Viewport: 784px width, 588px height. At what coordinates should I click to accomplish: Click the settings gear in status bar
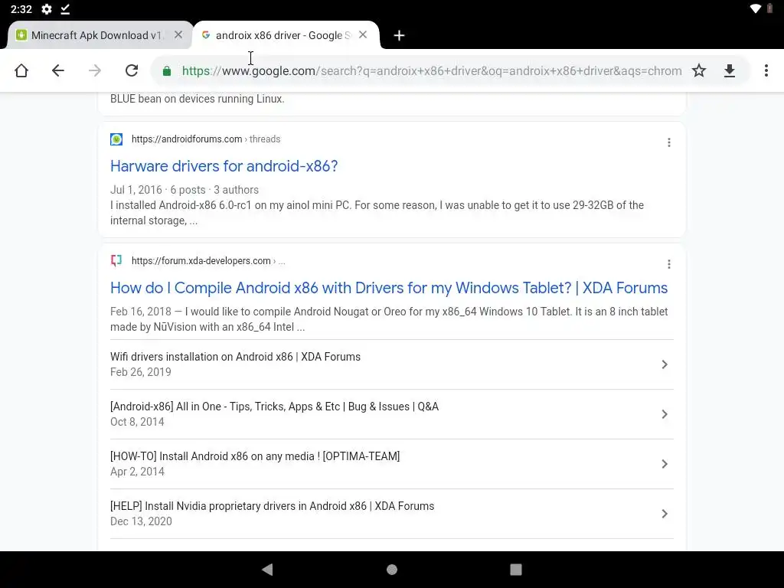click(47, 9)
